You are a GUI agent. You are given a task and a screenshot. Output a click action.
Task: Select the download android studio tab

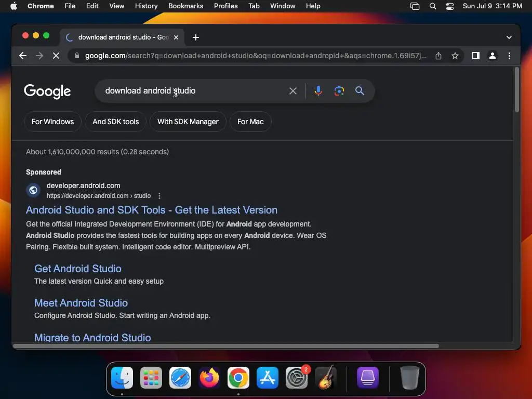[x=123, y=37]
